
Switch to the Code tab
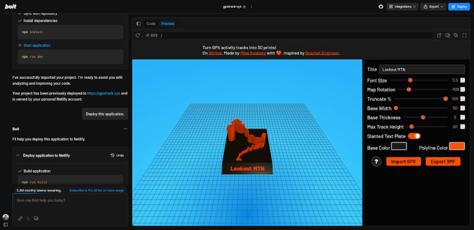[x=151, y=24]
